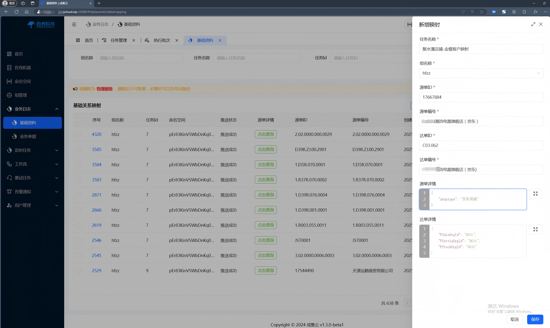
Task: Open 业务单据 in the sidebar menu
Action: (28, 137)
